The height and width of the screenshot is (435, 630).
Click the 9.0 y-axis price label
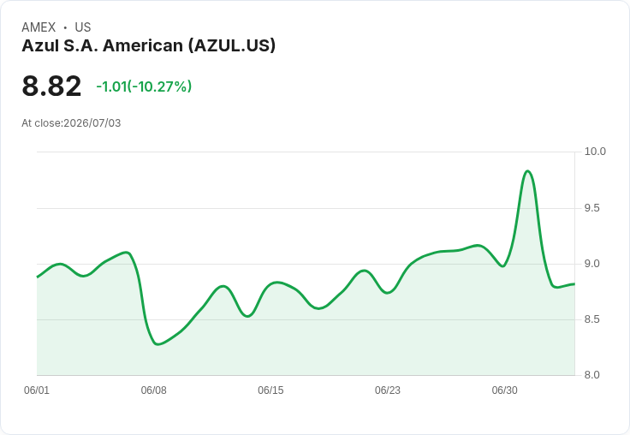591,264
